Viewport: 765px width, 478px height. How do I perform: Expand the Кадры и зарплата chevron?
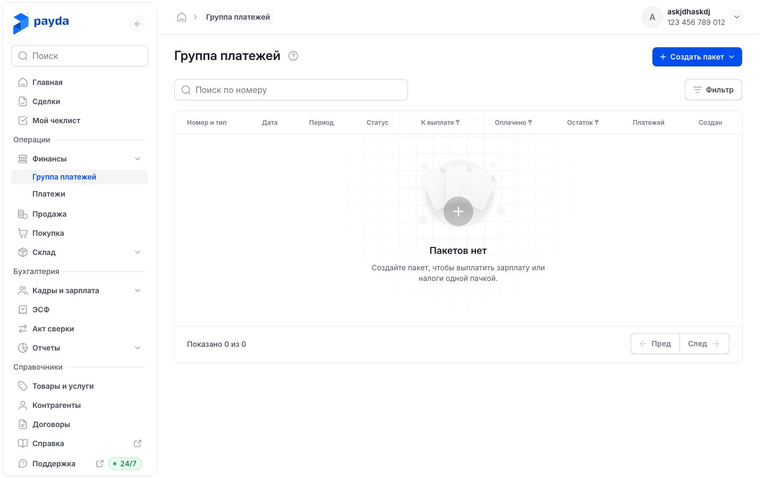click(138, 291)
